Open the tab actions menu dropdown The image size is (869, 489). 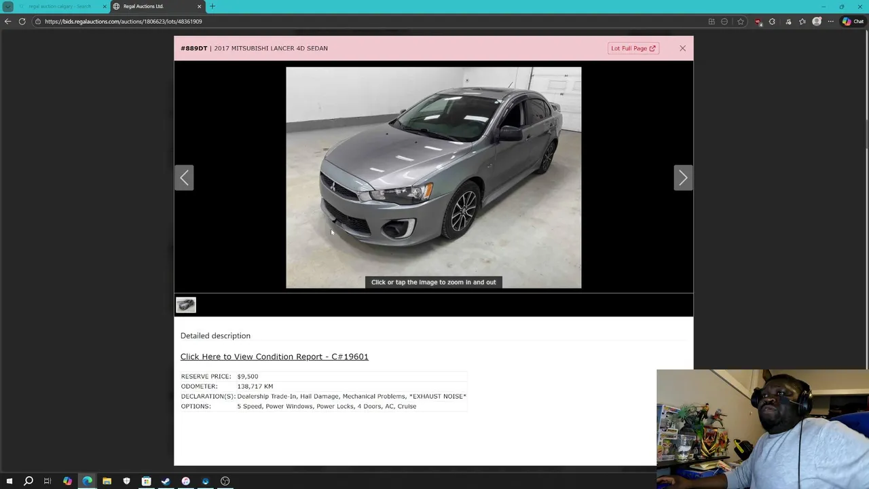[7, 6]
